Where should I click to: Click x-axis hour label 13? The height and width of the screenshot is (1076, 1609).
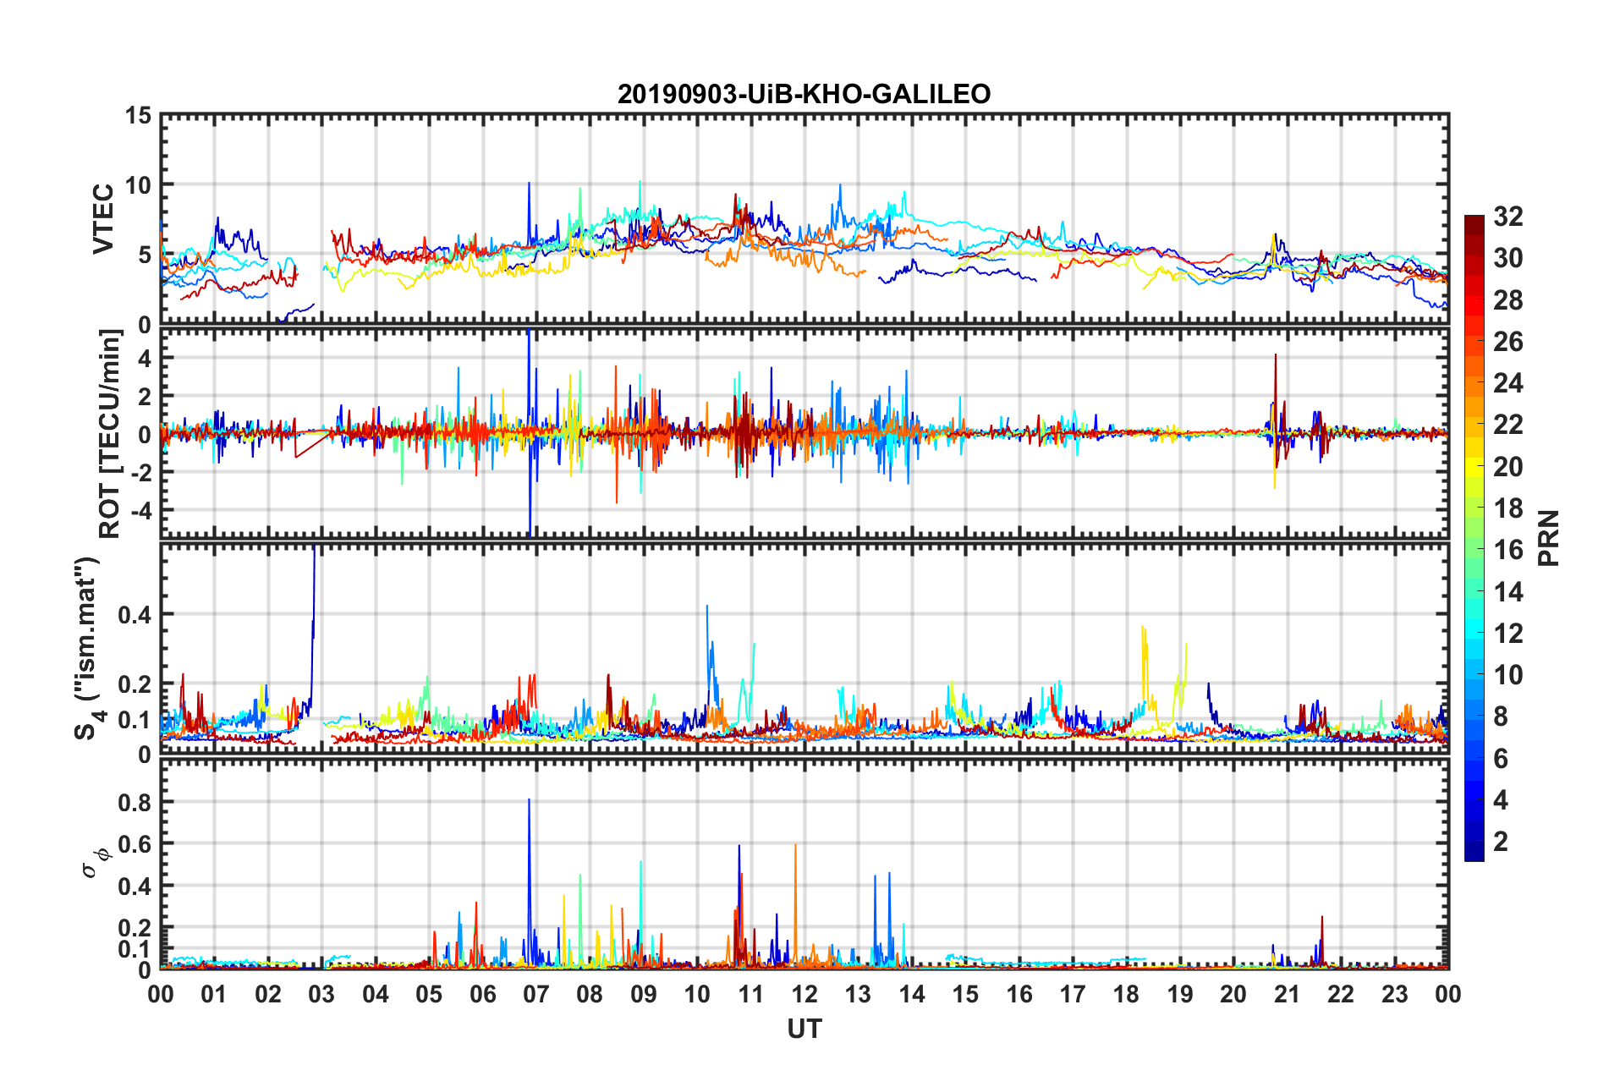point(858,994)
